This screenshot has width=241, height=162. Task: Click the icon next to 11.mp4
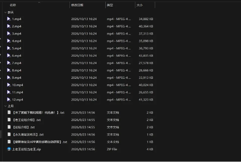click(9, 92)
